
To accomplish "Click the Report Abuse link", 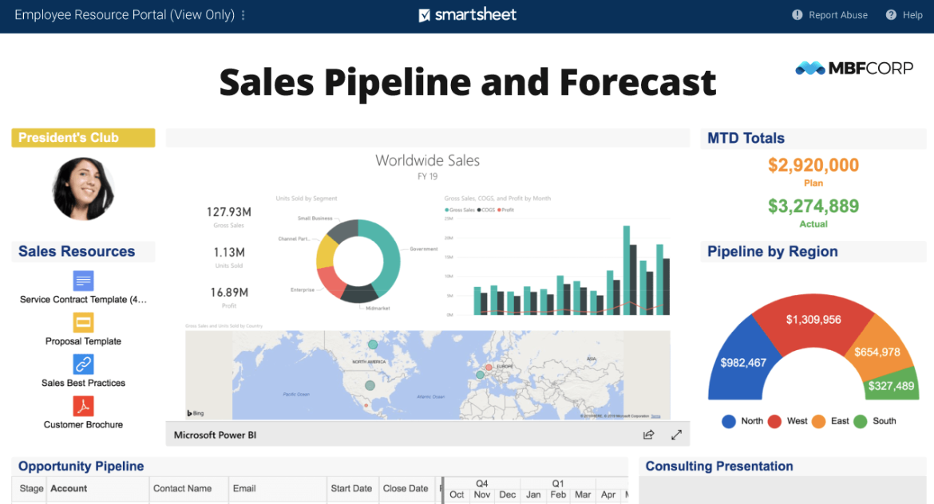I will [x=837, y=15].
